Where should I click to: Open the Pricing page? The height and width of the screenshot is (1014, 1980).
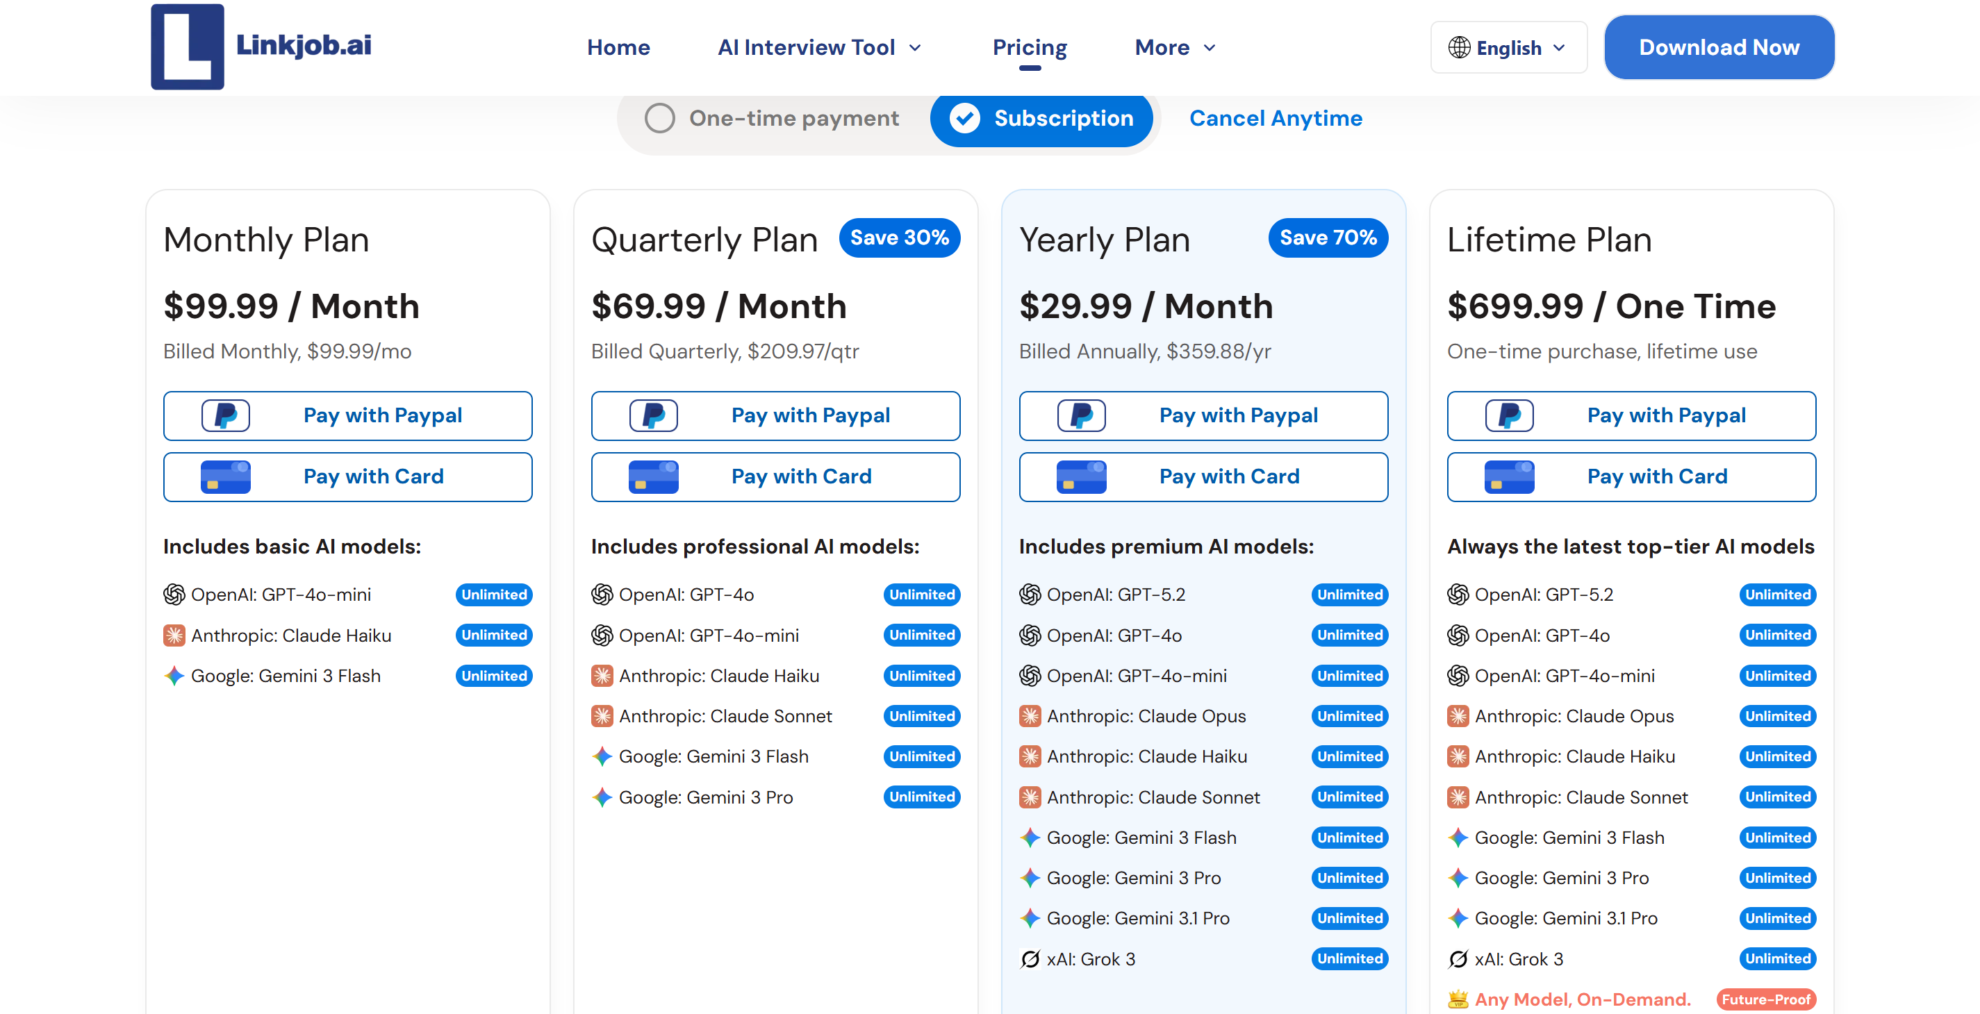pyautogui.click(x=1030, y=48)
